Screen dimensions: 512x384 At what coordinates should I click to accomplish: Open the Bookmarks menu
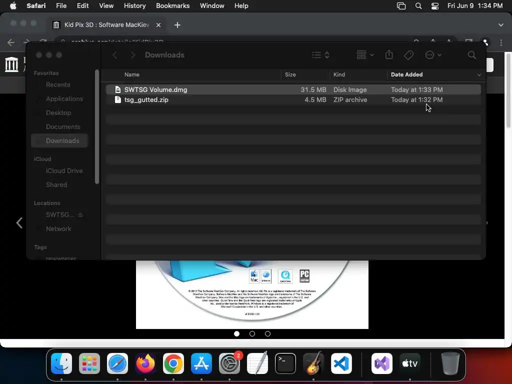172,6
